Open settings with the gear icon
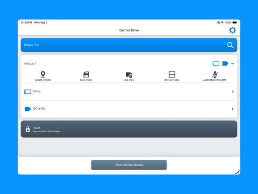The image size is (258, 194). tap(232, 30)
